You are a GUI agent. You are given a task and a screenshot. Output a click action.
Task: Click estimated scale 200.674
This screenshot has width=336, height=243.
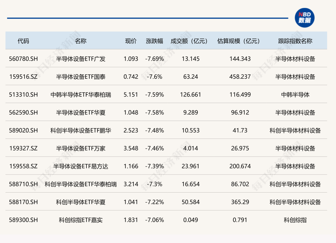coord(240,166)
